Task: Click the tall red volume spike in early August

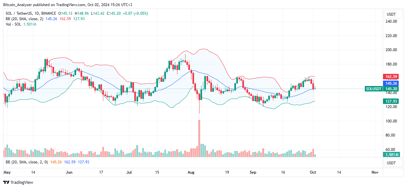Action: tap(199, 137)
